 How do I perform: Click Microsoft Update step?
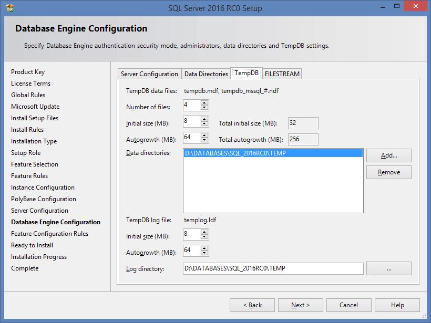point(35,107)
